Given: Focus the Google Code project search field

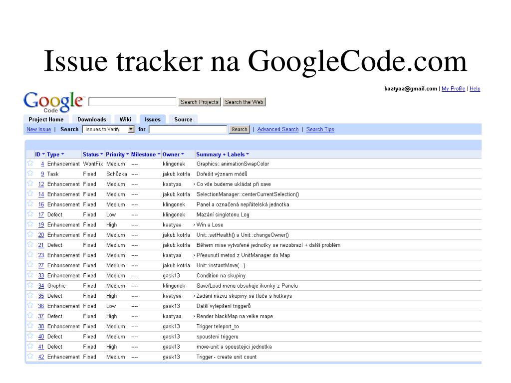Looking at the screenshot, I should [x=132, y=102].
